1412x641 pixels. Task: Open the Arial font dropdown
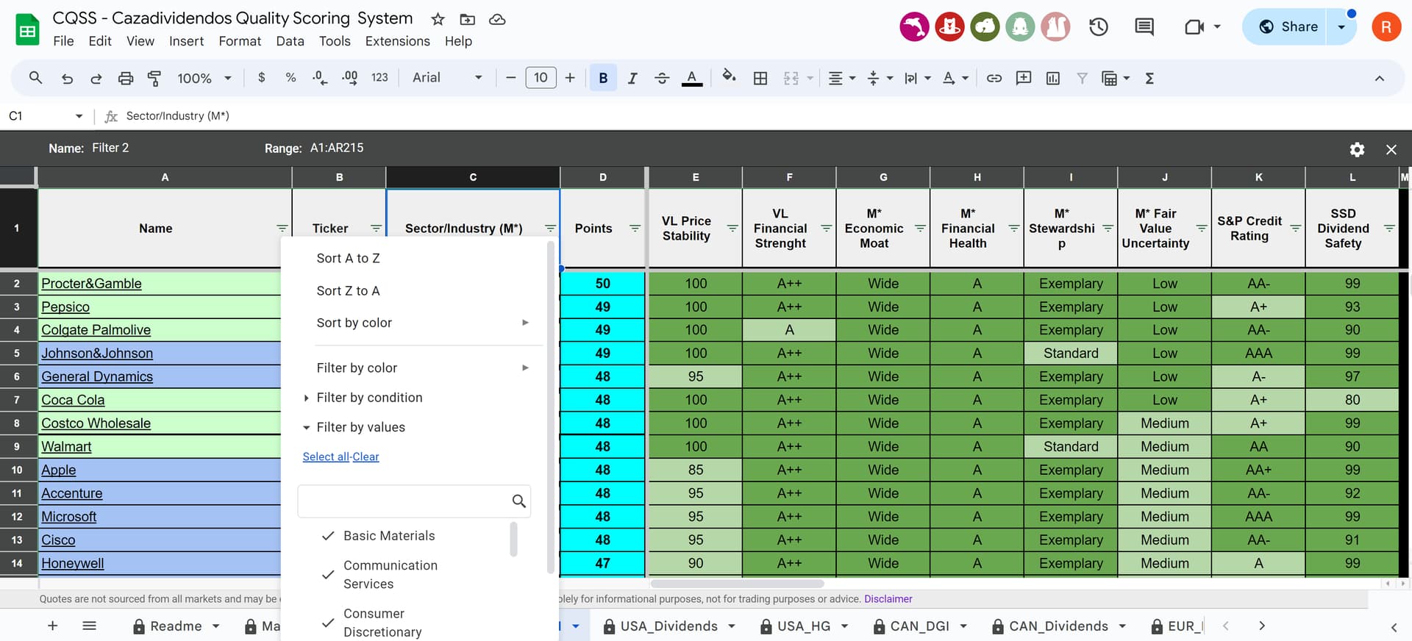point(447,77)
